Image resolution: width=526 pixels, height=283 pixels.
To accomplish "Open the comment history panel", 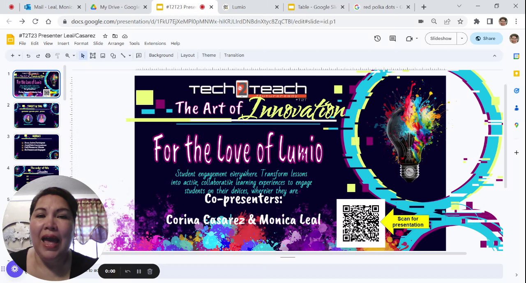I will 392,38.
